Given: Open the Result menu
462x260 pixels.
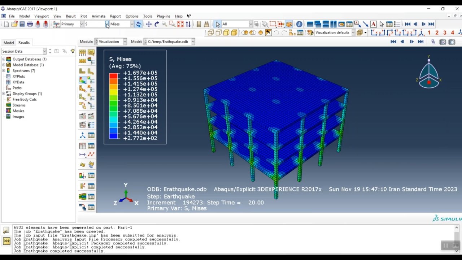Looking at the screenshot, I should coord(71,16).
